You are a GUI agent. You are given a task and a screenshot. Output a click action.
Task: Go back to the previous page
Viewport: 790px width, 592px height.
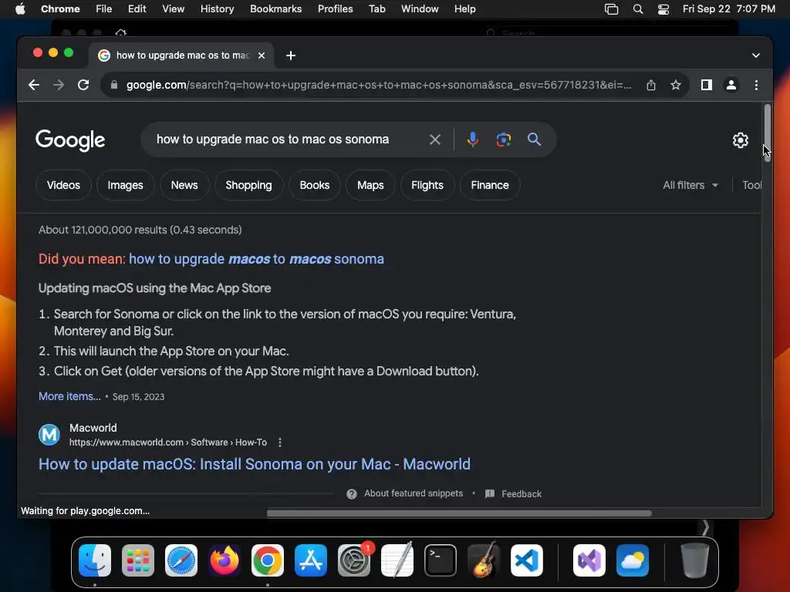[x=34, y=85]
